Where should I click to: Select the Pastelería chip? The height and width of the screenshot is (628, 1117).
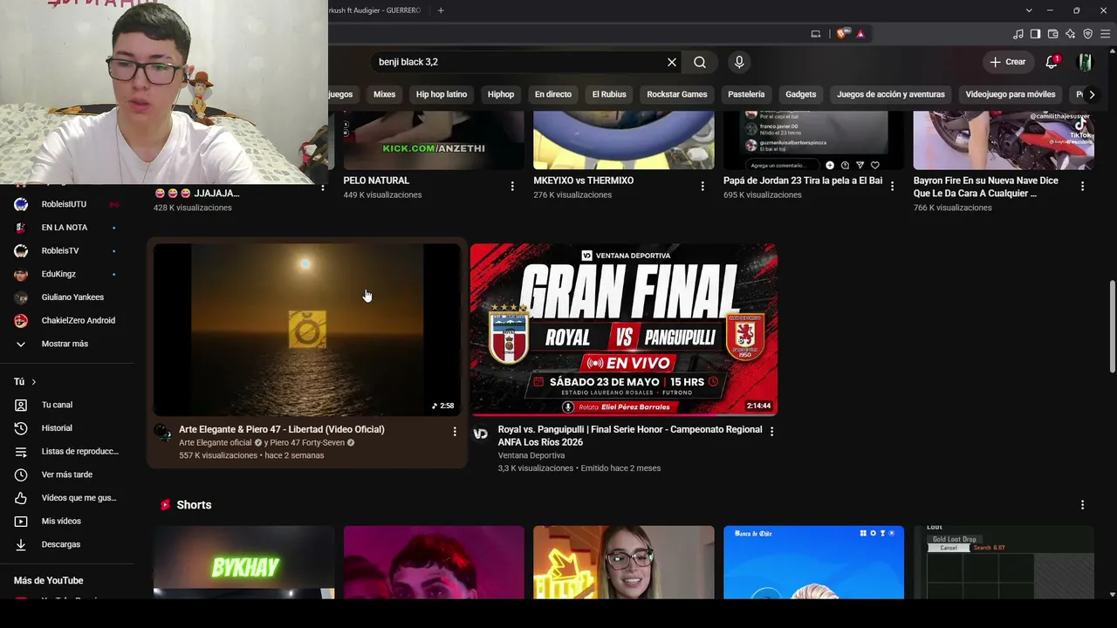746,94
